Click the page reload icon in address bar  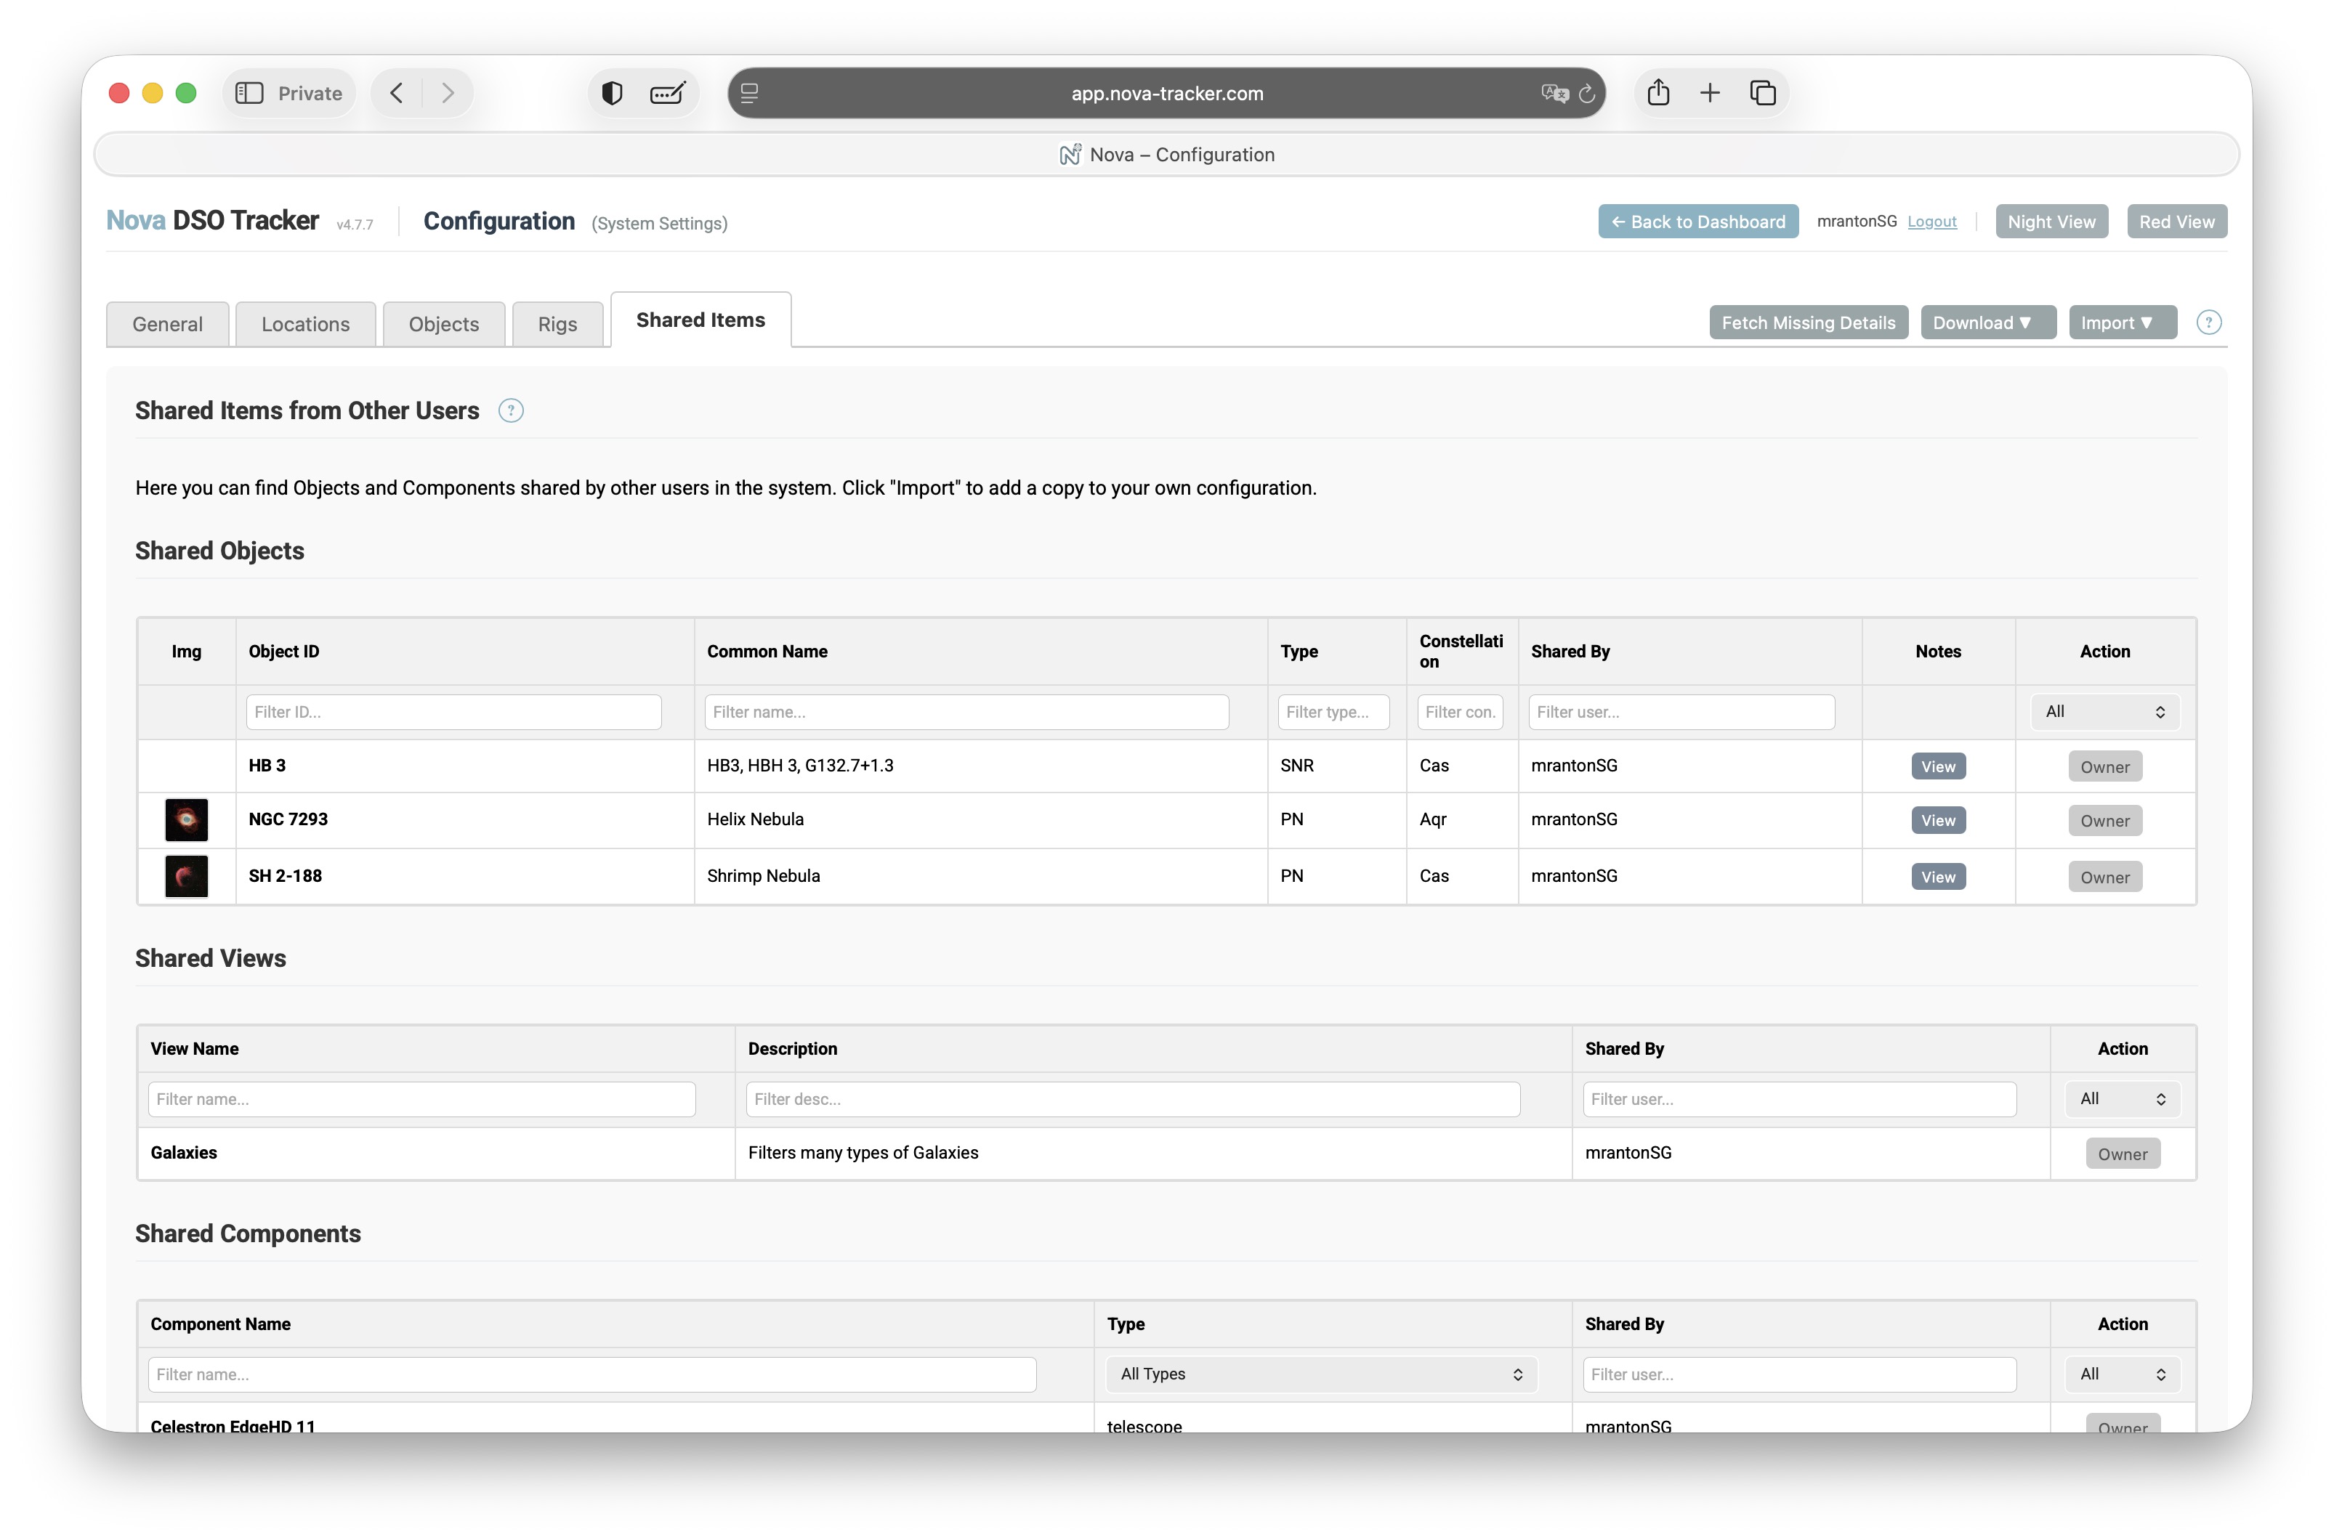1586,93
